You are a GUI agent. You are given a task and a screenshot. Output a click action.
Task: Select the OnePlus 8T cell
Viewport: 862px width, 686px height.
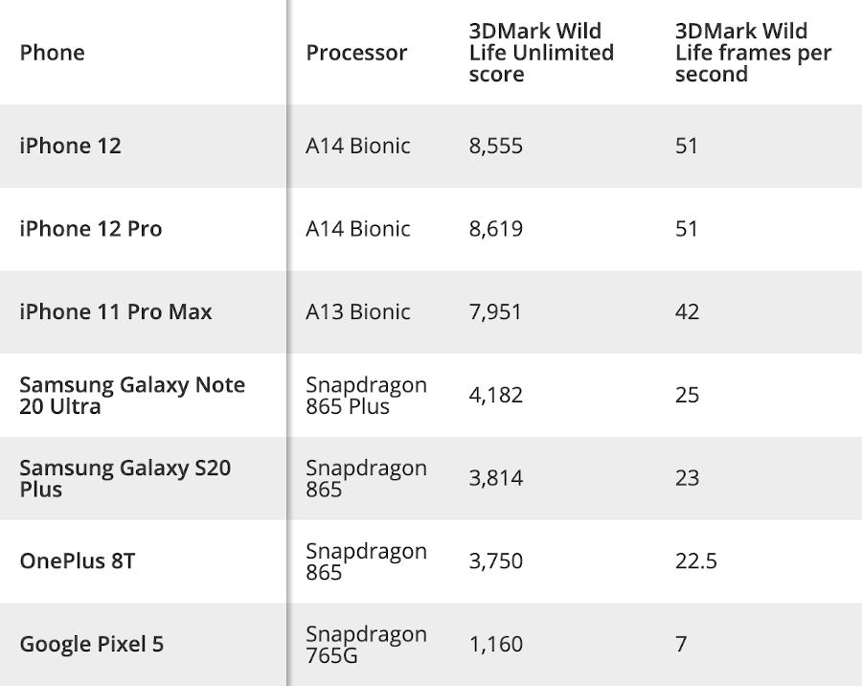tap(77, 561)
